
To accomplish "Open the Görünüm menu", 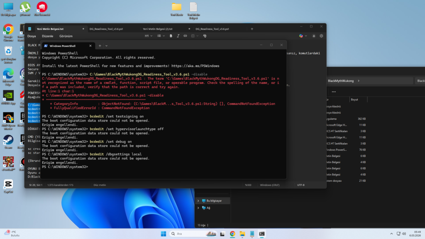I will pyautogui.click(x=66, y=36).
